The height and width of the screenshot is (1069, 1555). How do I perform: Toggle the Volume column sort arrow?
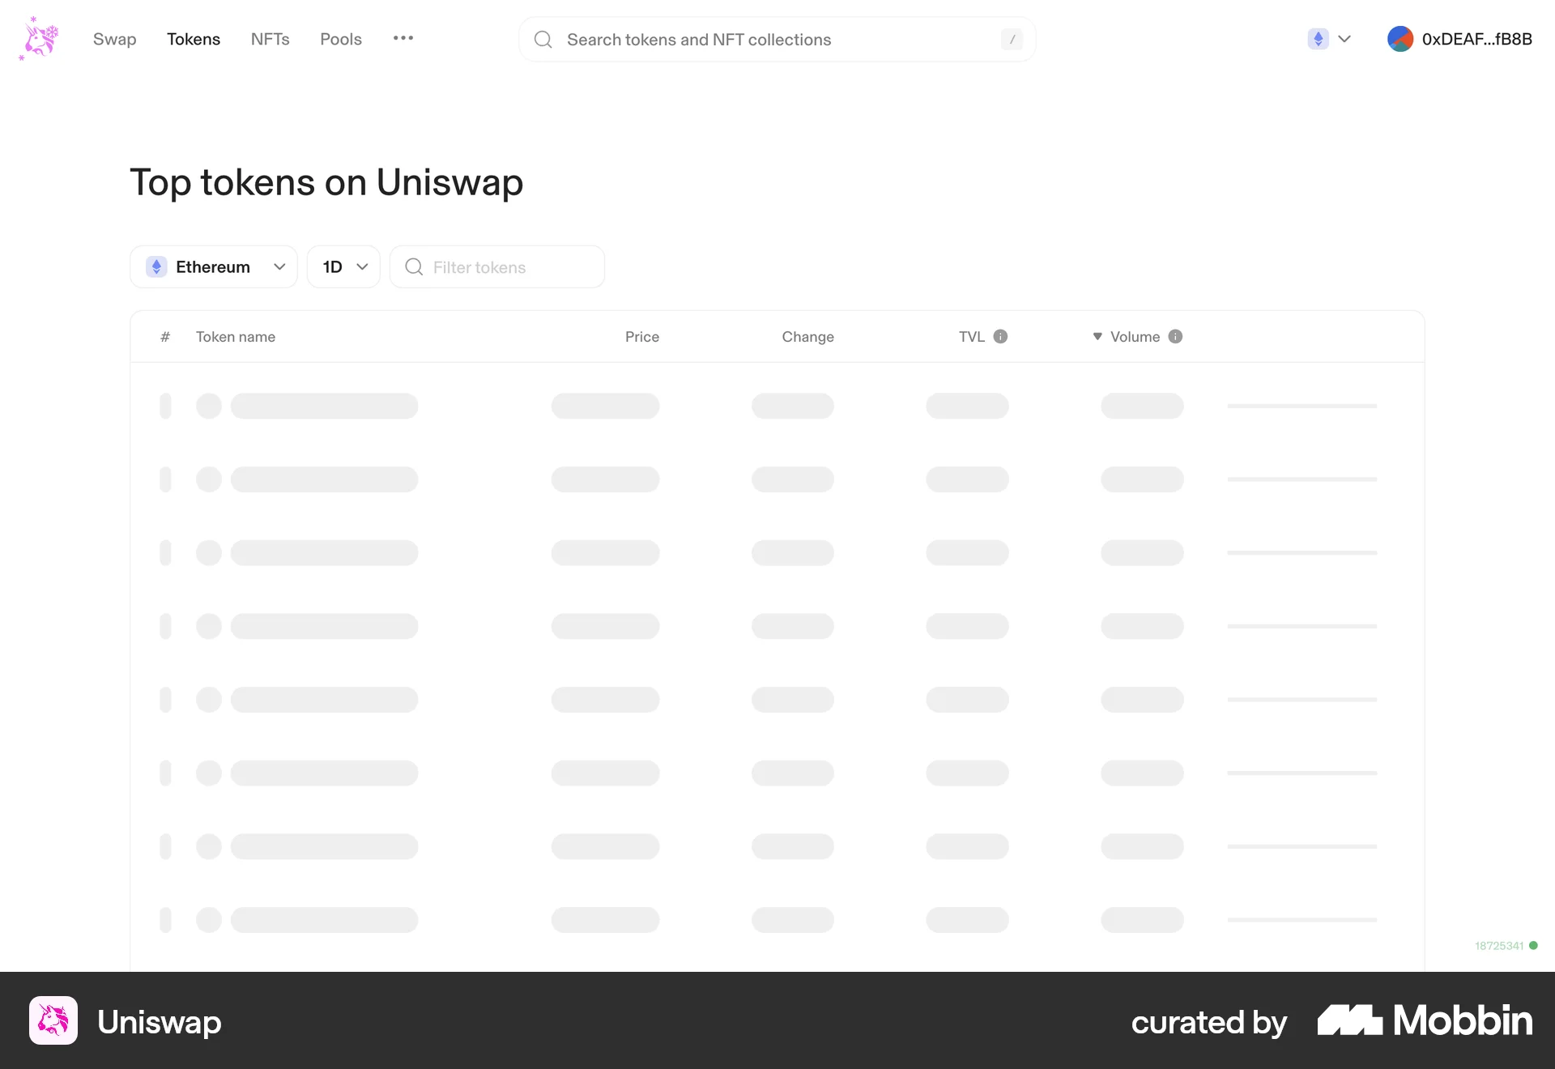[1097, 336]
